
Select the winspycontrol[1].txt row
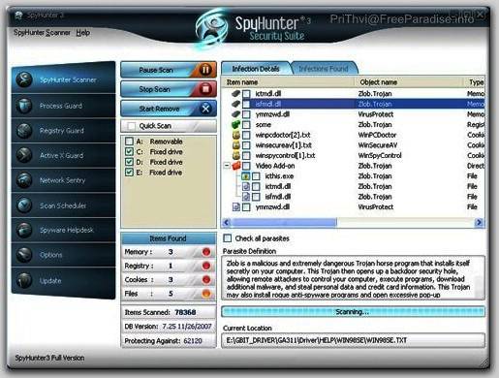tap(353, 155)
